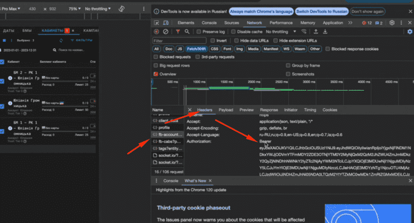Viewport: 414px width, 223px height.
Task: Check the 3rd-party requests option
Action: [x=197, y=57]
